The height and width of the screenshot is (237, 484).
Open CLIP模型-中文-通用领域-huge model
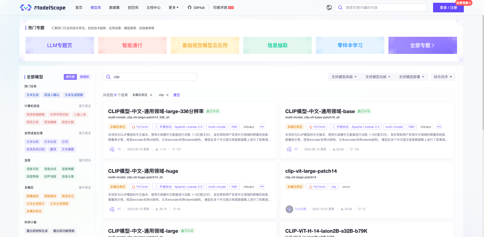click(143, 171)
